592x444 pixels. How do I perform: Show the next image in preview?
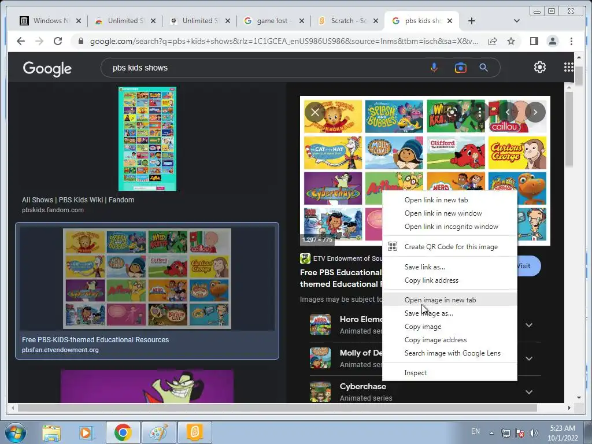point(535,112)
